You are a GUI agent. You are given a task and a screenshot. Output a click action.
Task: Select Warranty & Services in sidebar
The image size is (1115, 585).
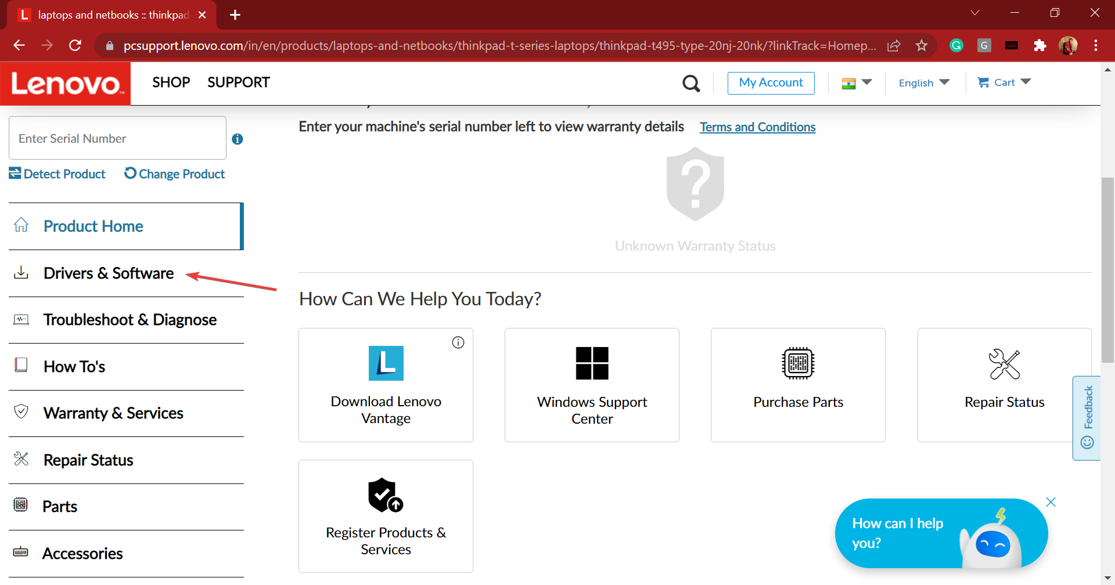[126, 413]
